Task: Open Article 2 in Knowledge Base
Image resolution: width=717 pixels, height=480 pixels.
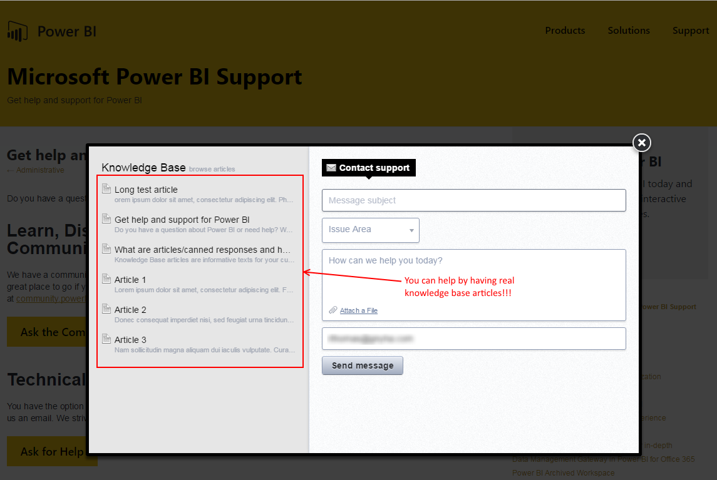Action: (x=130, y=310)
